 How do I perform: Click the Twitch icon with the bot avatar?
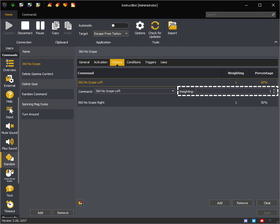[x=29, y=5]
